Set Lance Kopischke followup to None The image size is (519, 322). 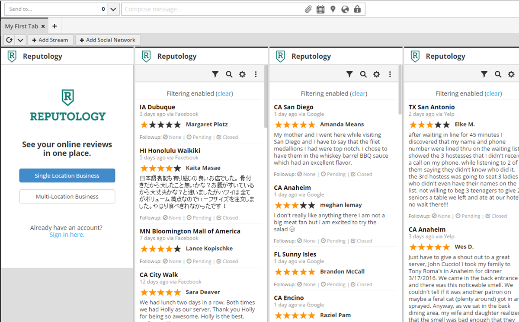coord(172,261)
